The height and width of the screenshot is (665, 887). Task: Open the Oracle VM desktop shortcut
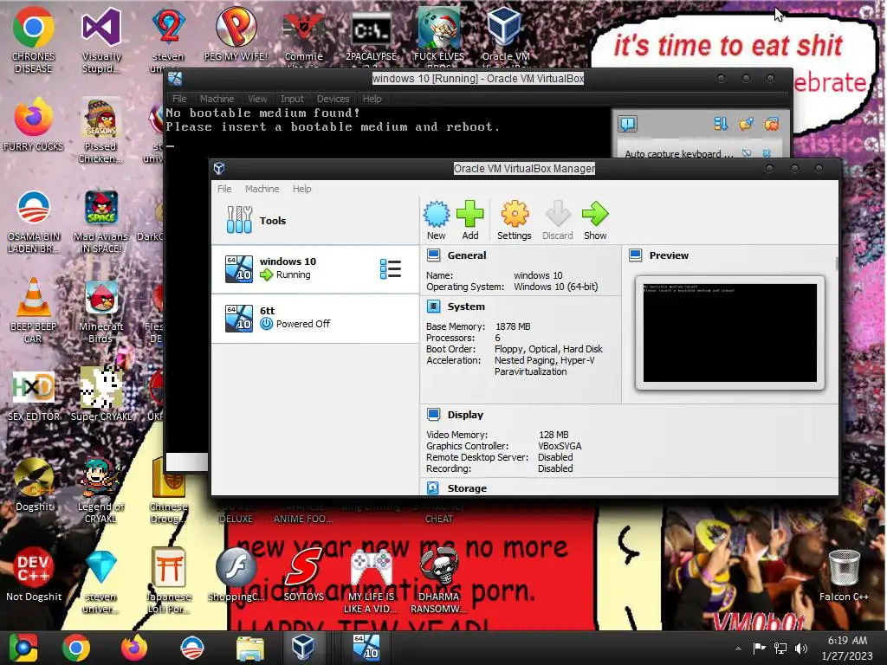point(505,35)
